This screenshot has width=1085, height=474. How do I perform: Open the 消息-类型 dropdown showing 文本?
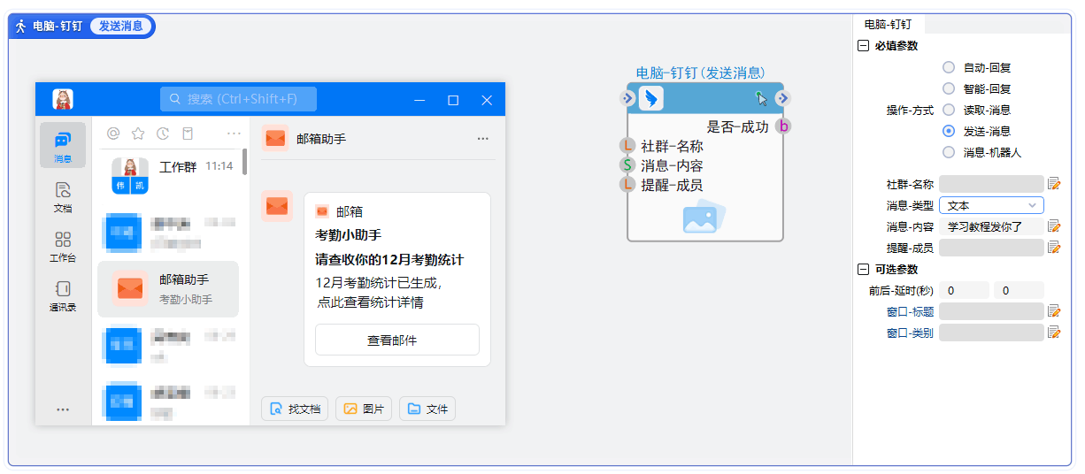pos(991,205)
